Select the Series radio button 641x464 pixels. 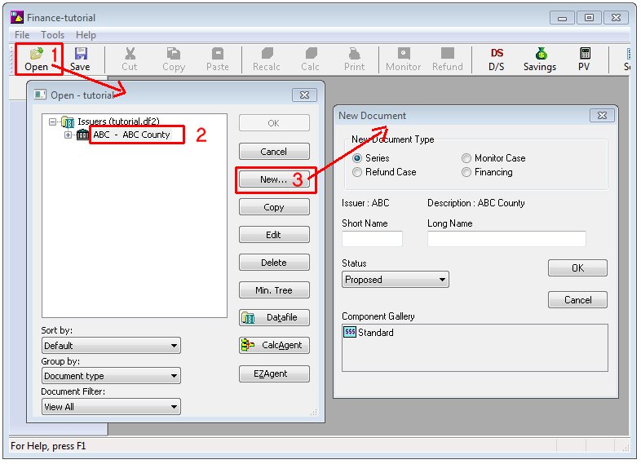click(x=357, y=158)
